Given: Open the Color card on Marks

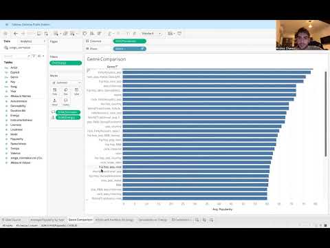Looking at the screenshot, I should click(x=55, y=92).
